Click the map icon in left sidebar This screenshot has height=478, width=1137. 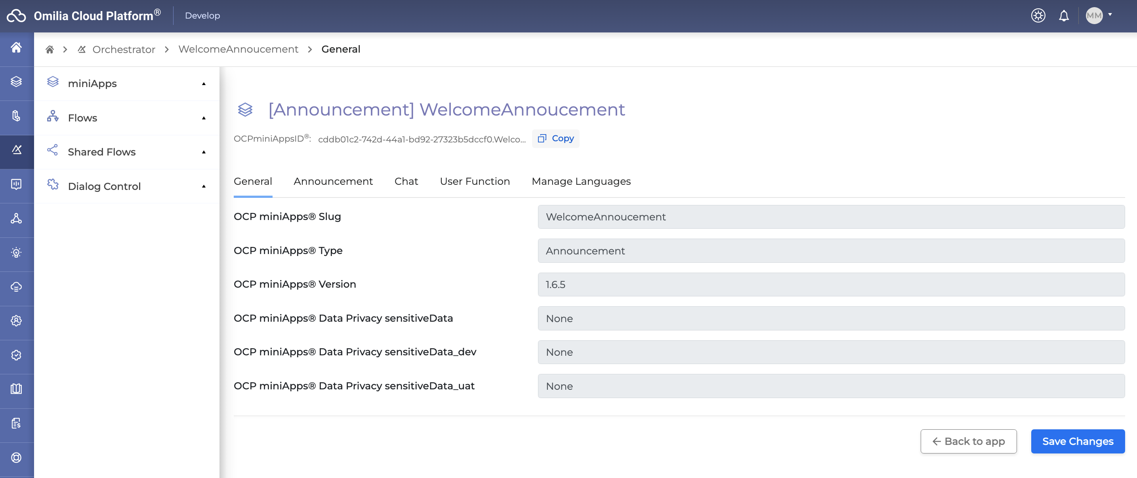click(x=16, y=389)
